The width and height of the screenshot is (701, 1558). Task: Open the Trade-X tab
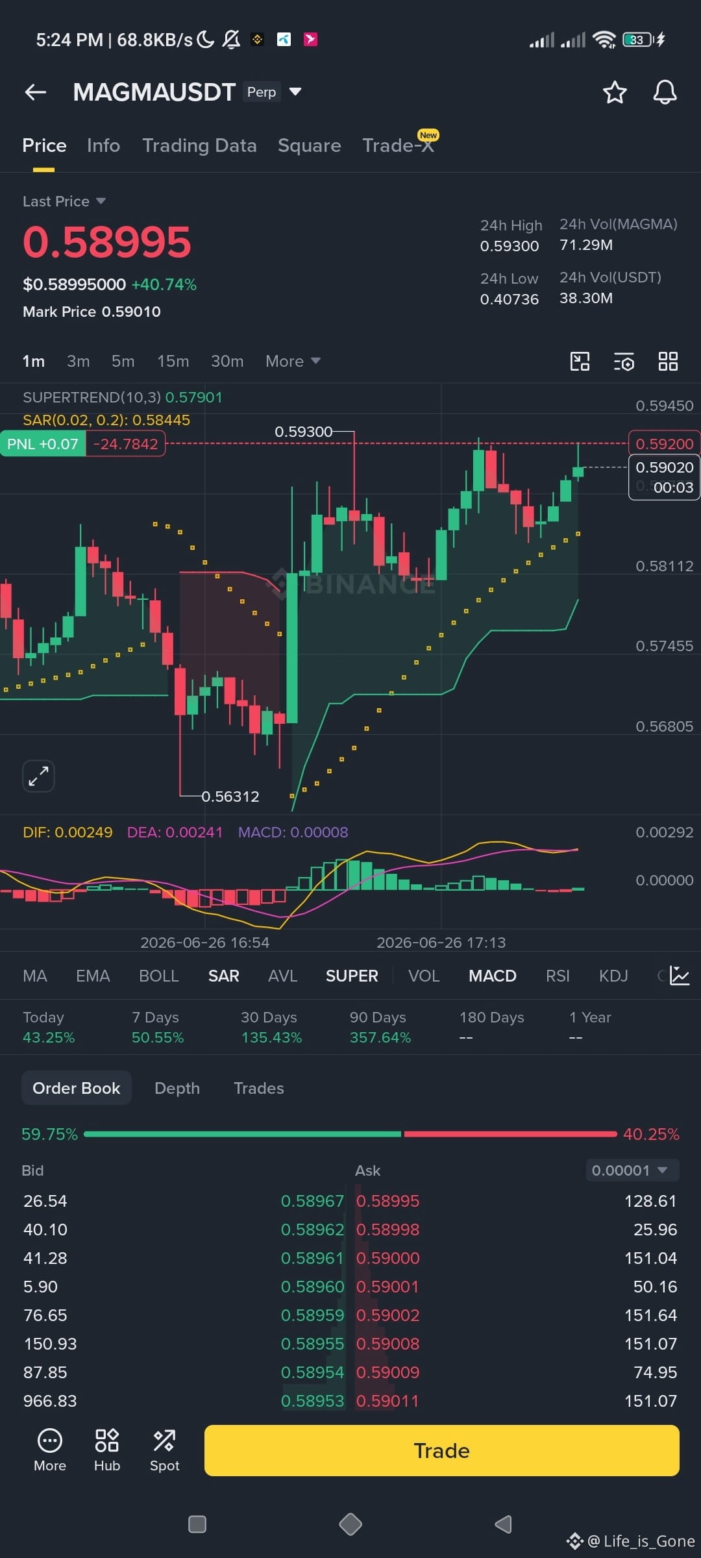point(398,145)
